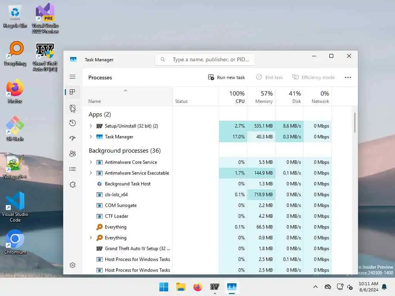
Task: Show hidden system tray icons
Action: tap(316, 287)
